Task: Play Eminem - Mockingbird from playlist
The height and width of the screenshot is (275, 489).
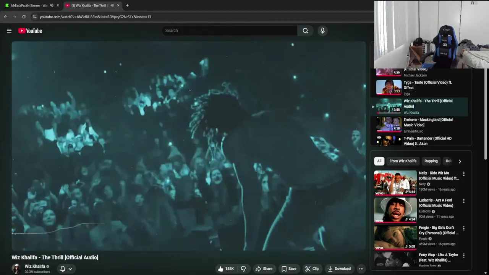Action: click(419, 125)
